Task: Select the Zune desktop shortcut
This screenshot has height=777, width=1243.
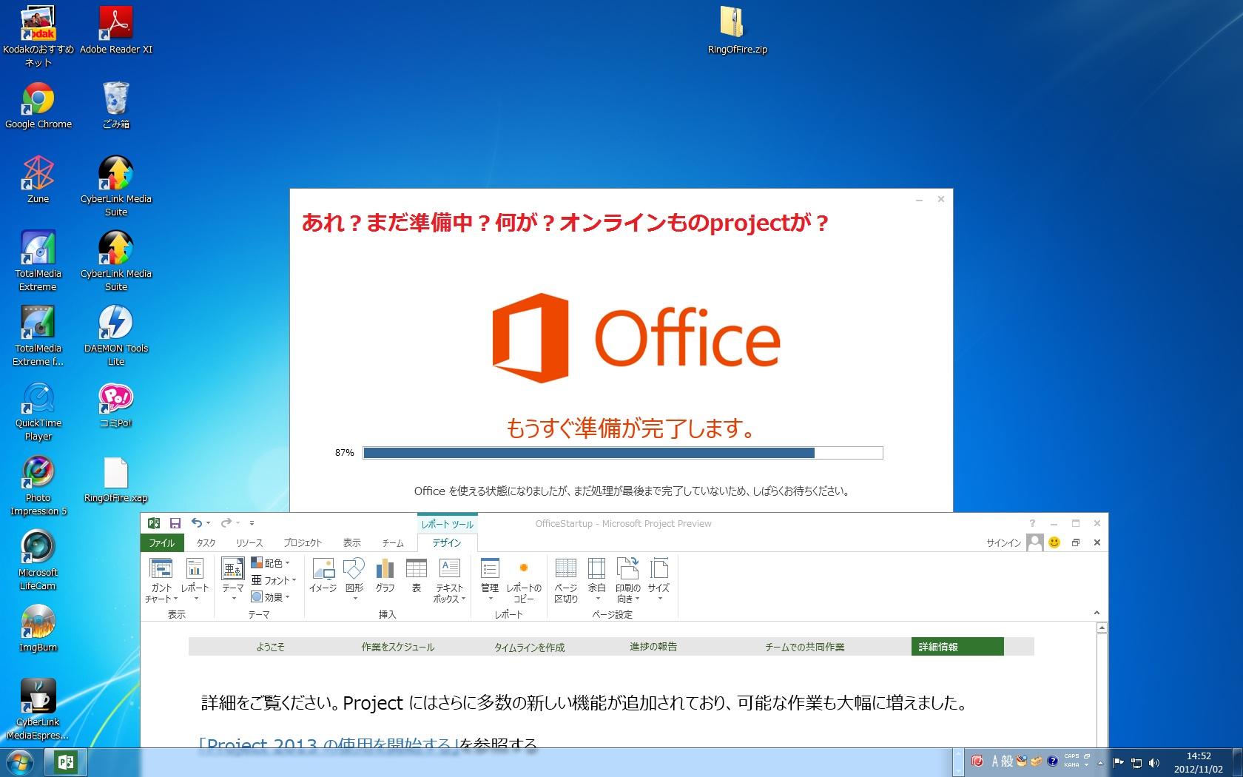Action: pyautogui.click(x=38, y=181)
